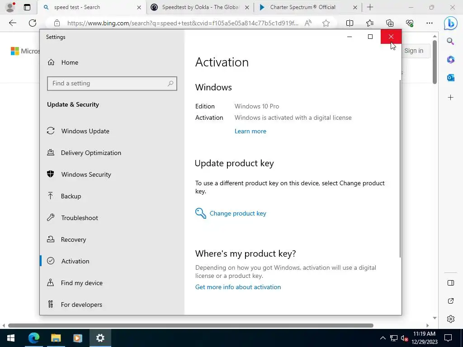Open Edge tab actions menu
Screen dimensions: 463x347
[27, 7]
